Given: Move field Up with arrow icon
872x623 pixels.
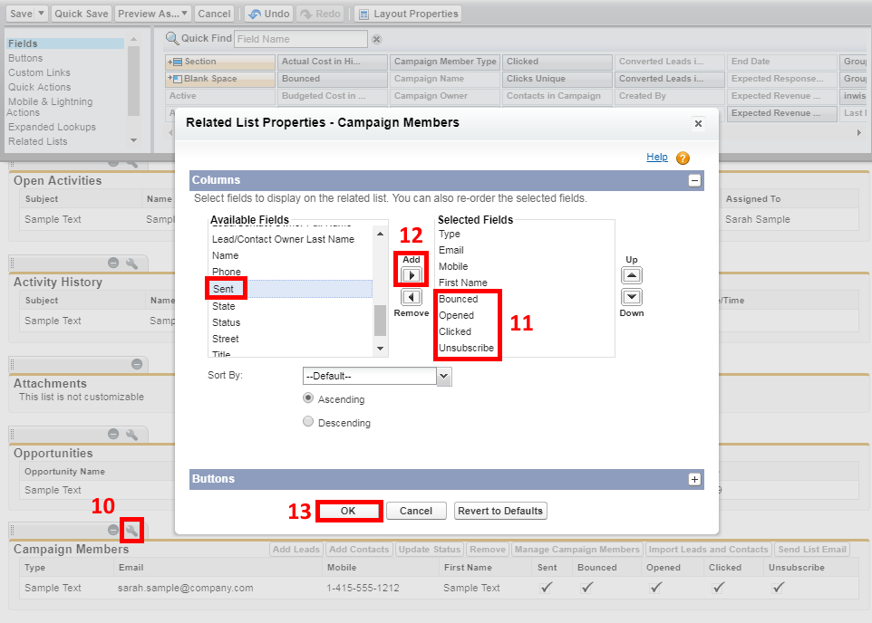Looking at the screenshot, I should (x=631, y=275).
